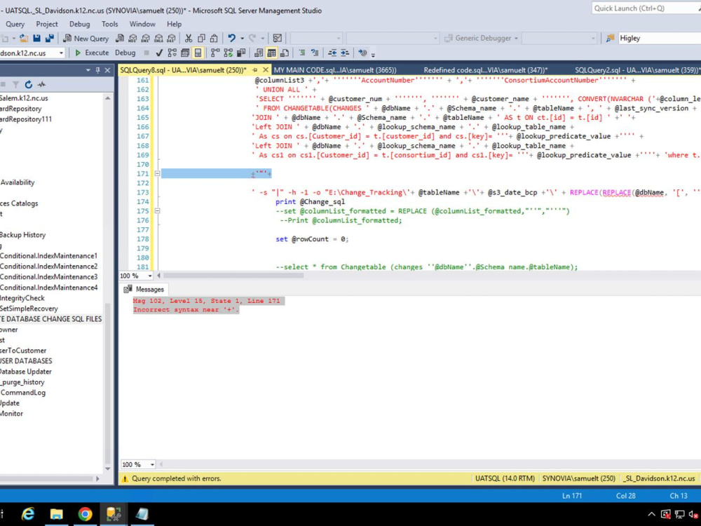This screenshot has width=701, height=526.
Task: Execute the current SQL query
Action: pos(92,53)
